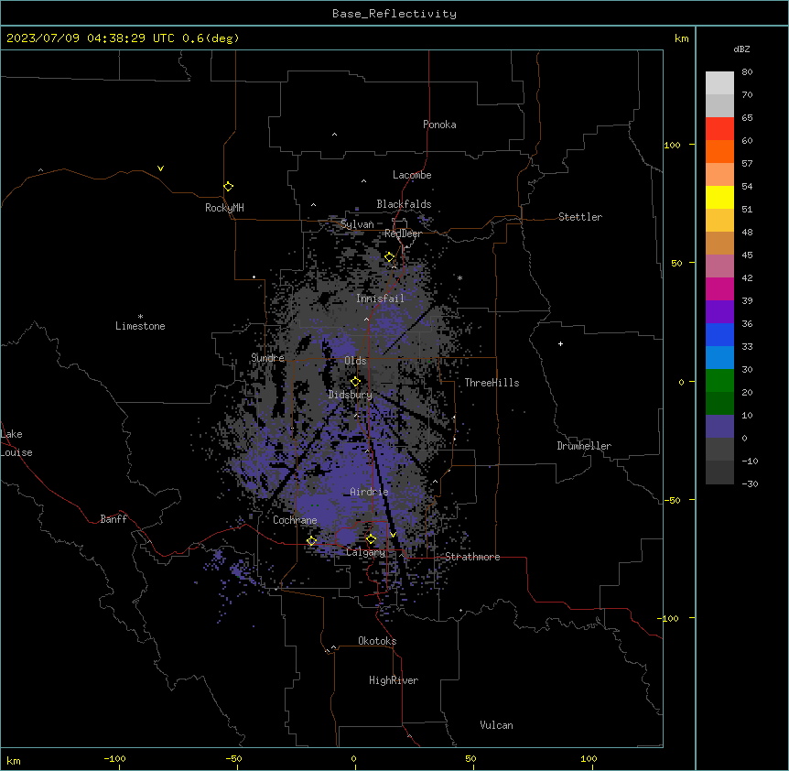Click the Didsbury label
The height and width of the screenshot is (771, 789).
point(351,395)
